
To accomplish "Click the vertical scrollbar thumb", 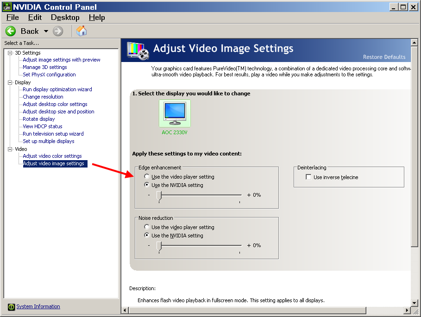I will click(415, 147).
